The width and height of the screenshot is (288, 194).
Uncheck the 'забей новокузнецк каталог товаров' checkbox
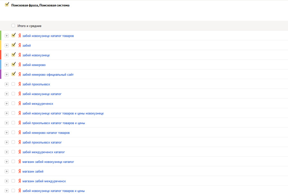(x=13, y=35)
